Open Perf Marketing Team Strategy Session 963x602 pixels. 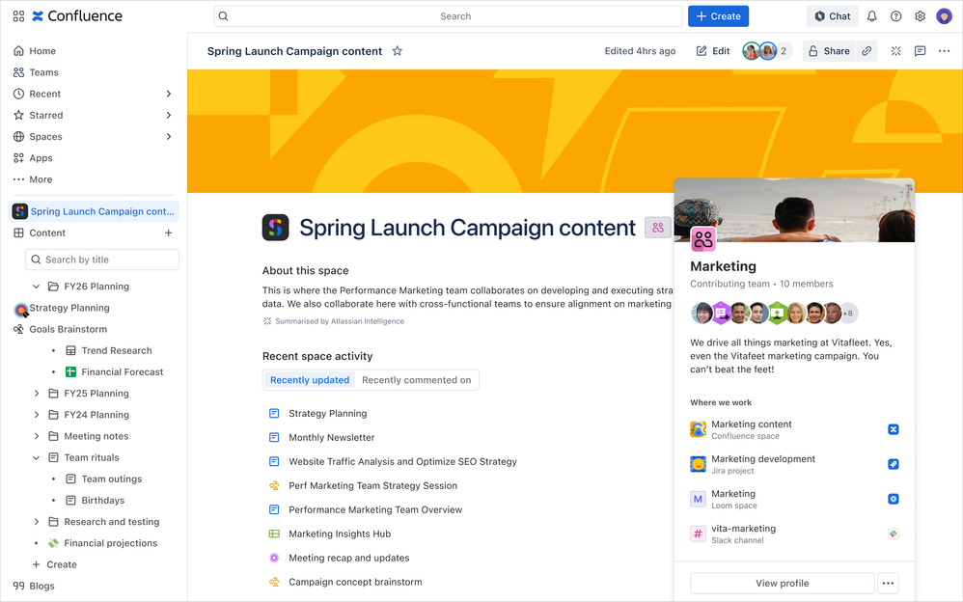point(372,486)
